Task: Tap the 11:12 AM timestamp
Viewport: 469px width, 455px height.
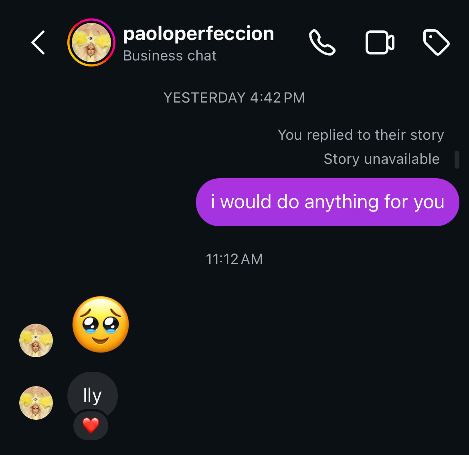Action: [x=234, y=259]
